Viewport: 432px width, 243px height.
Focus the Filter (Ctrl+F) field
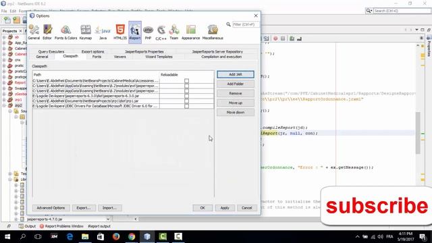tap(246, 24)
